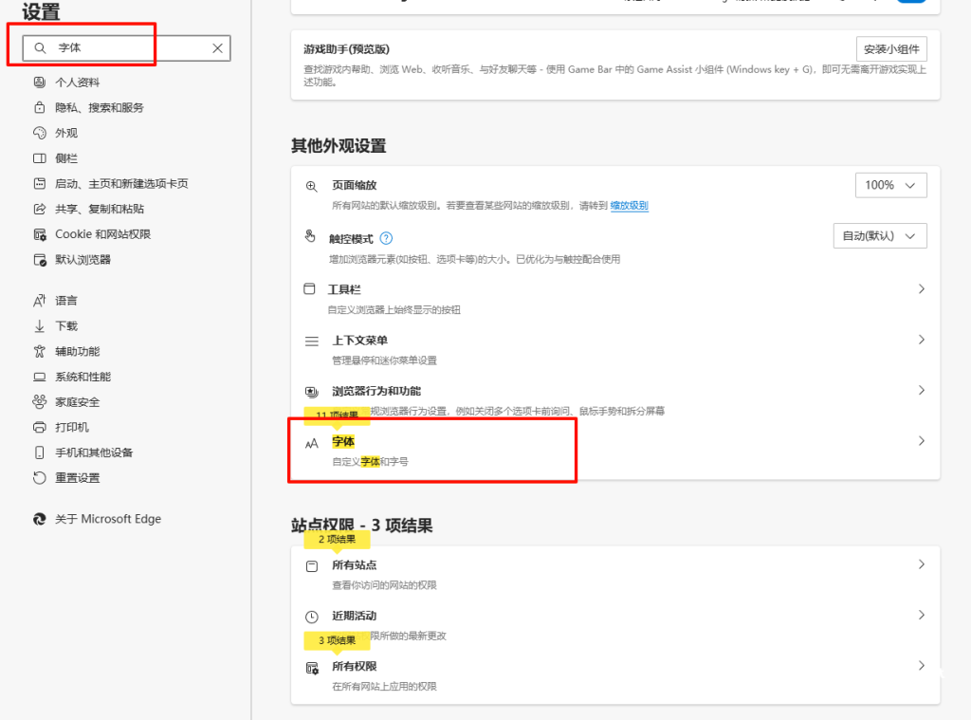The image size is (971, 720).
Task: Click the 下载 download arrow icon
Action: tap(40, 326)
